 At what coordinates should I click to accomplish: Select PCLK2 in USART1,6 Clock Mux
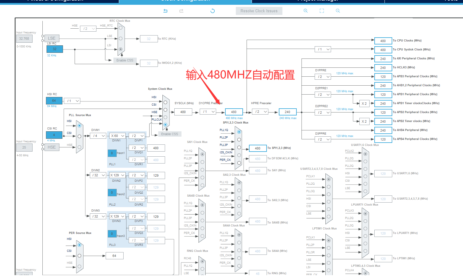pos(365,153)
